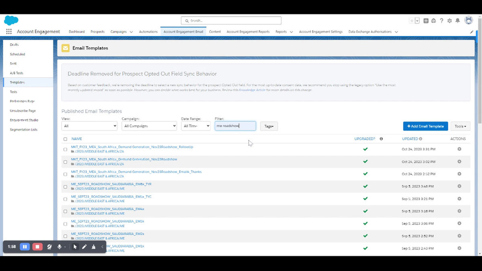This screenshot has width=482, height=271.
Task: Toggle the webcam off icon in recorder
Action: pyautogui.click(x=49, y=247)
